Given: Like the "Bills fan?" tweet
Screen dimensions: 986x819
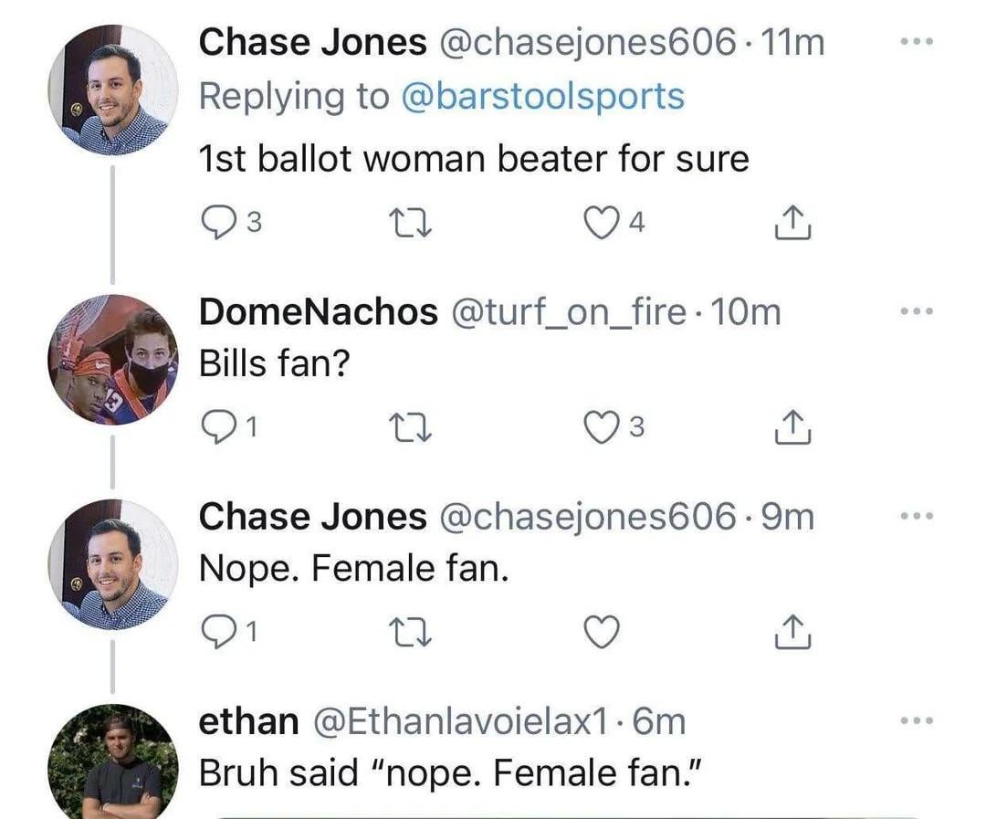Looking at the screenshot, I should [602, 427].
